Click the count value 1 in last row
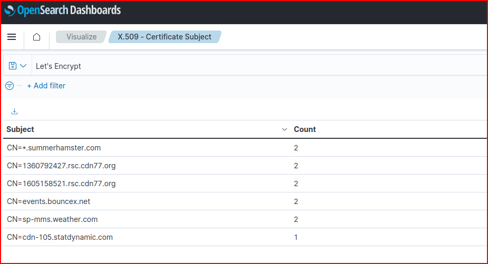 (296, 237)
